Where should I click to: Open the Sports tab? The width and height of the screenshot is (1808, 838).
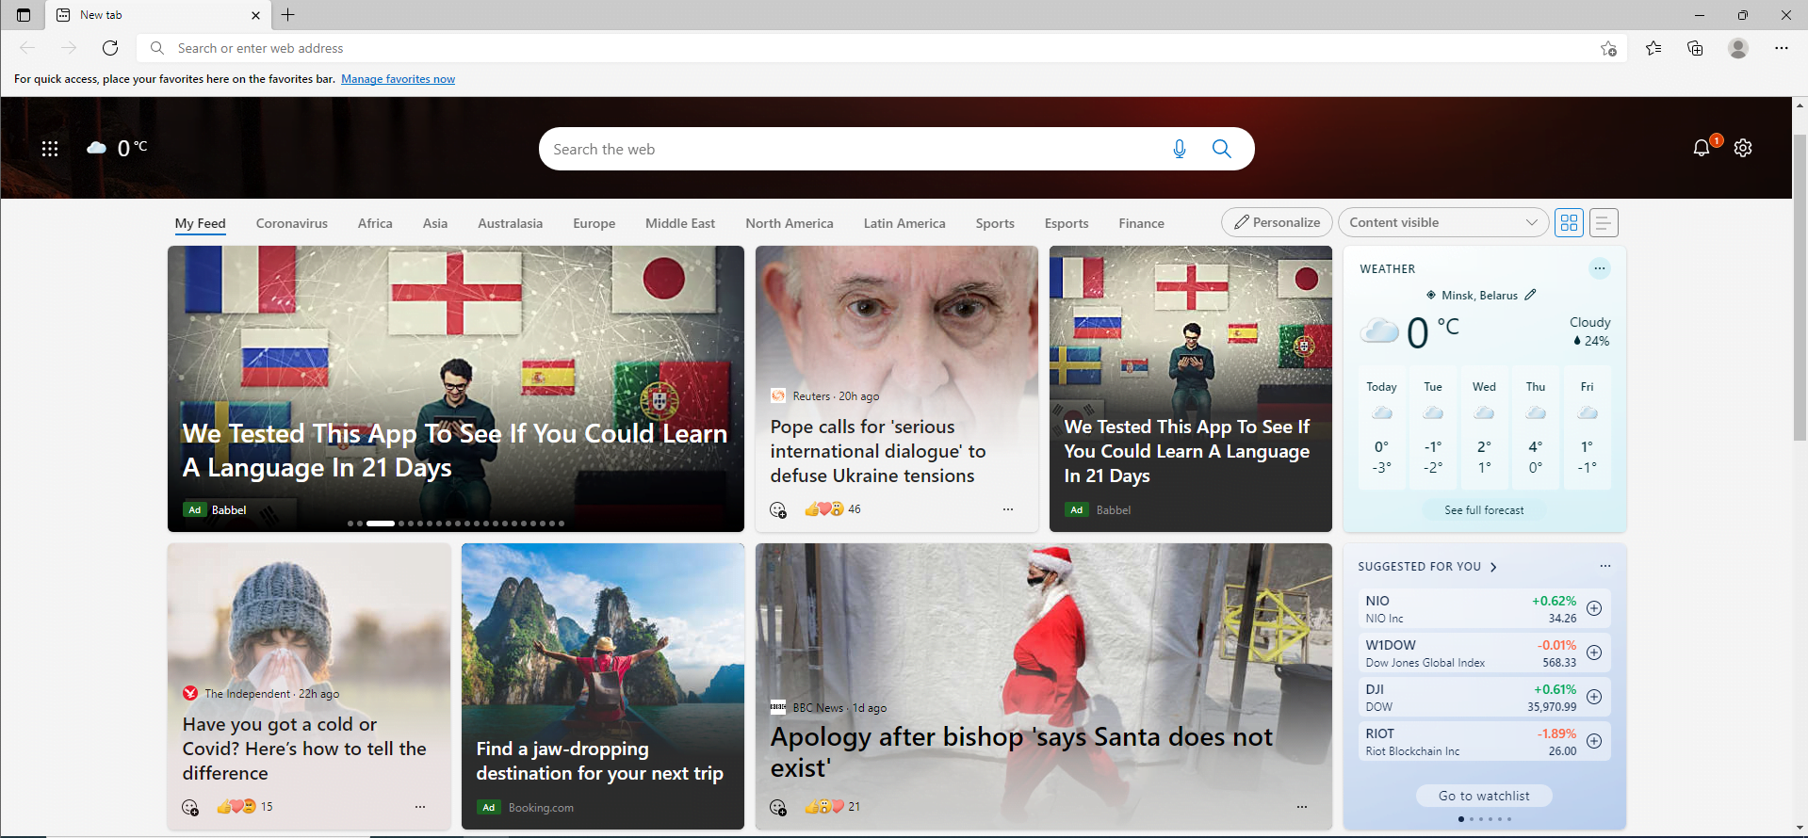(995, 223)
